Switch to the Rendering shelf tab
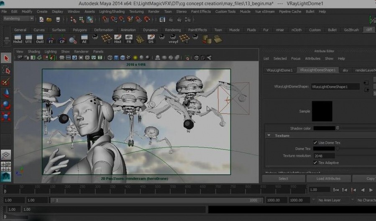Image resolution: width=376 pixels, height=221 pixels. click(x=173, y=30)
